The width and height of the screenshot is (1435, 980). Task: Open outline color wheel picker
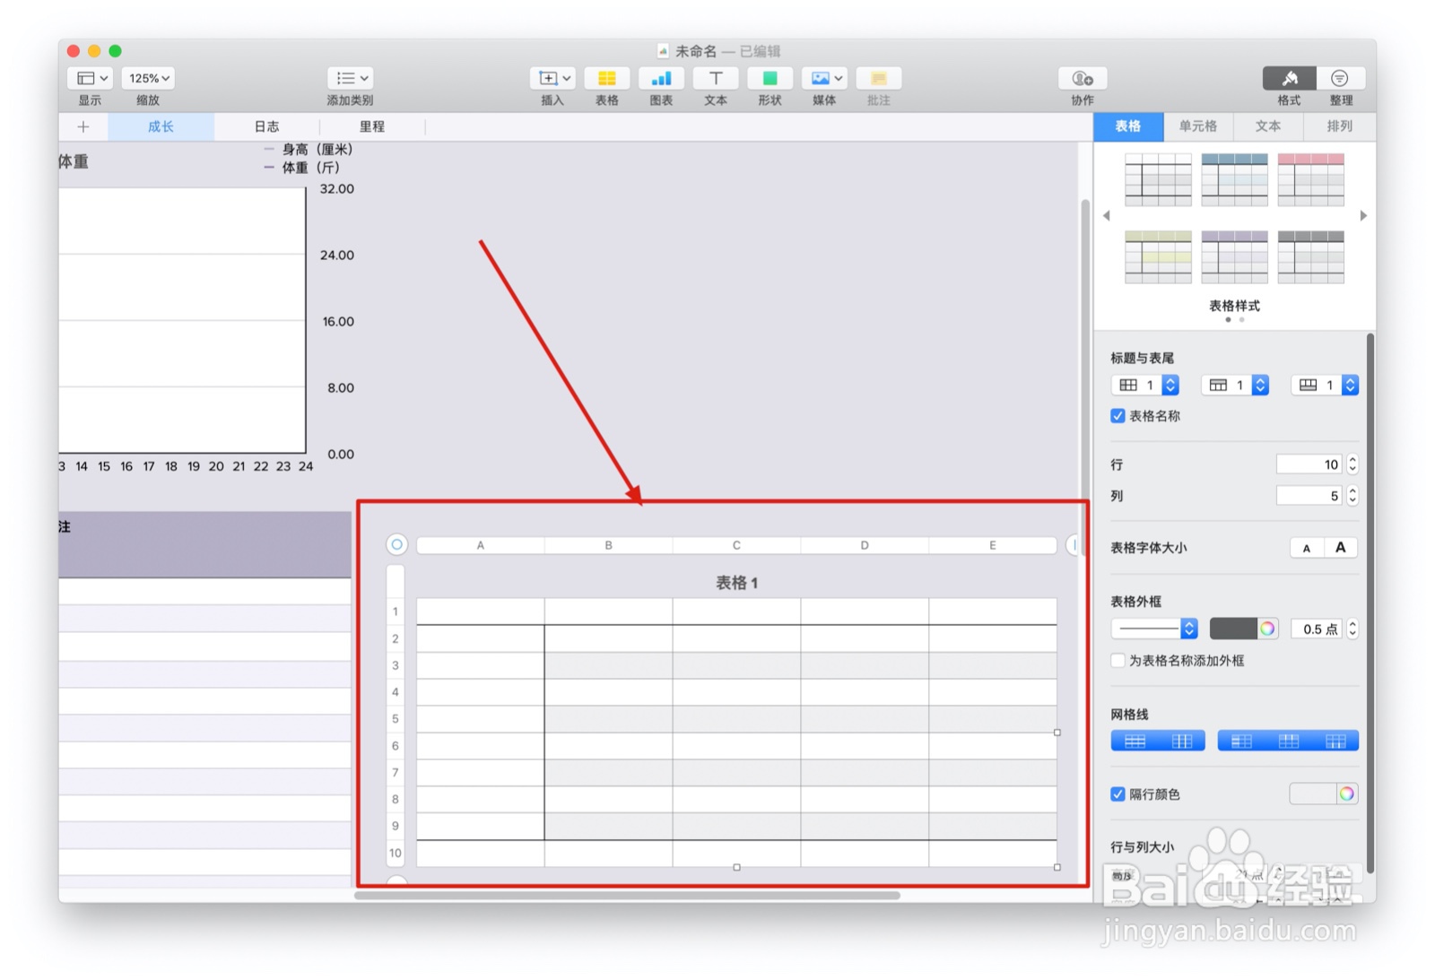[1267, 629]
